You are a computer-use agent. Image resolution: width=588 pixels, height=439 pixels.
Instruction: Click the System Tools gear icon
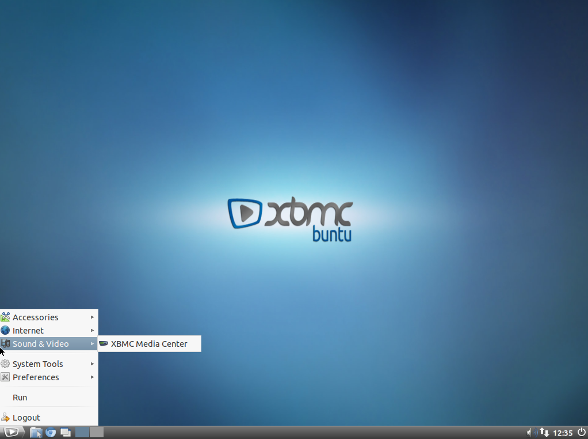(6, 364)
